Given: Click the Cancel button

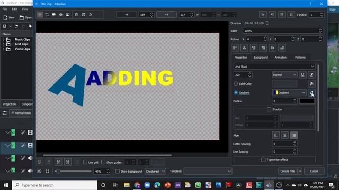Looking at the screenshot, I should [314, 171].
